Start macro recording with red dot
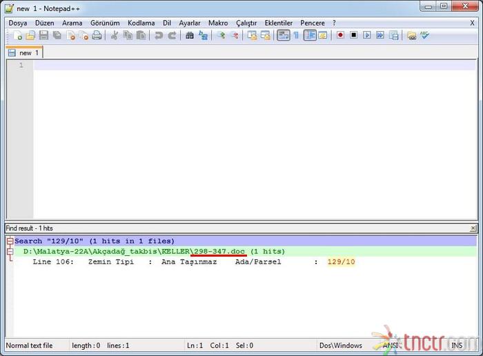 coord(340,35)
